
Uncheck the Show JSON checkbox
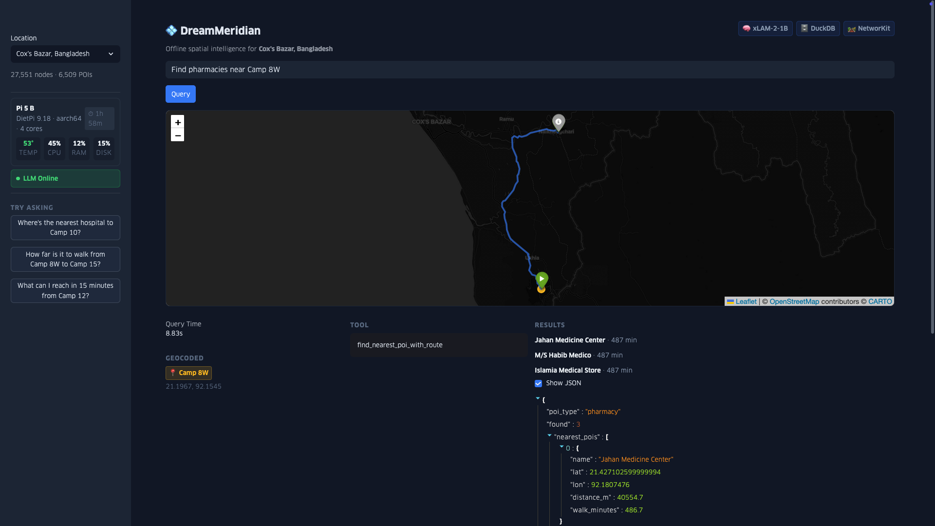[538, 384]
